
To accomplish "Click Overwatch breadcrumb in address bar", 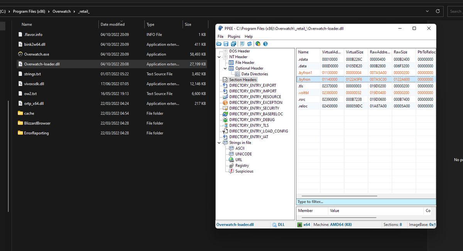I will tap(62, 12).
